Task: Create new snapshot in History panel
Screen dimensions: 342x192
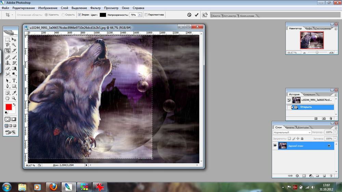Action: point(324,119)
